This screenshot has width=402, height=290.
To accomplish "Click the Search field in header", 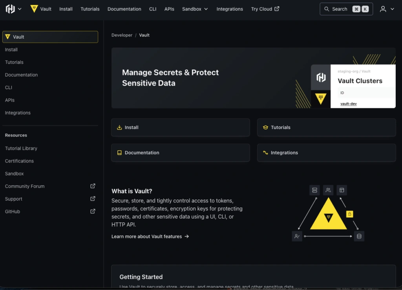I will point(346,9).
